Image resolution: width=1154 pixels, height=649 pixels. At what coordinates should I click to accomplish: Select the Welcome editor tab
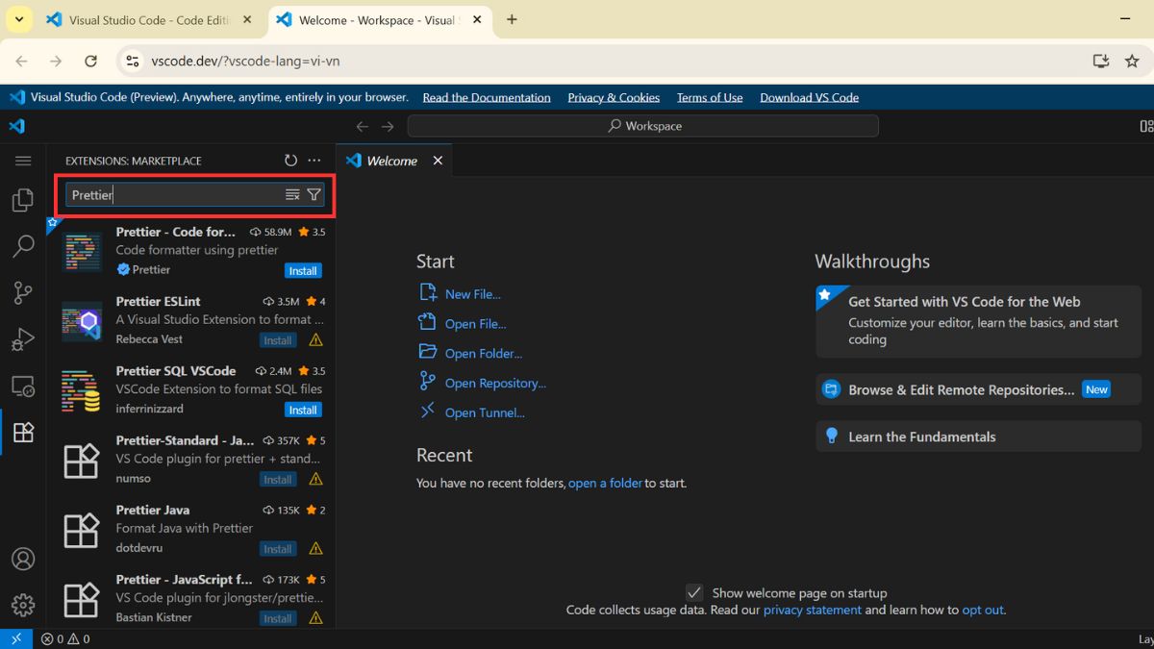pos(391,161)
